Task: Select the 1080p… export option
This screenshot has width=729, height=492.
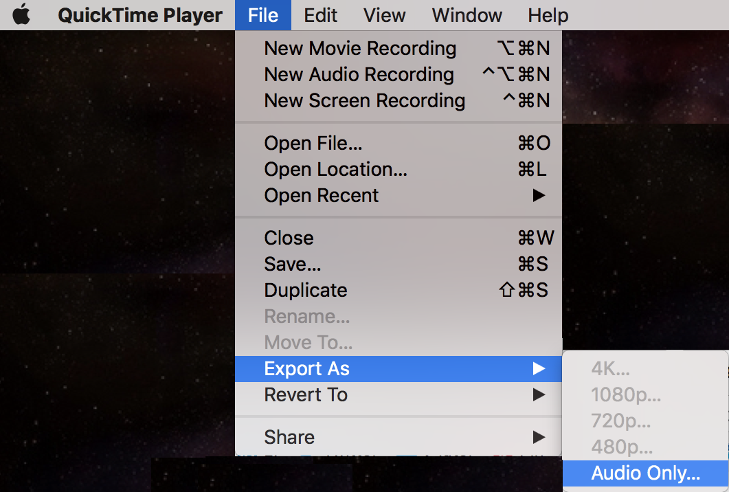Action: click(645, 395)
